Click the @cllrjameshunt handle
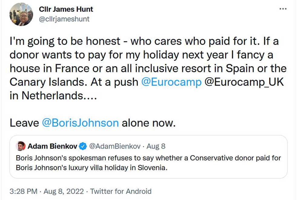This screenshot has height=200, width=303. click(64, 19)
